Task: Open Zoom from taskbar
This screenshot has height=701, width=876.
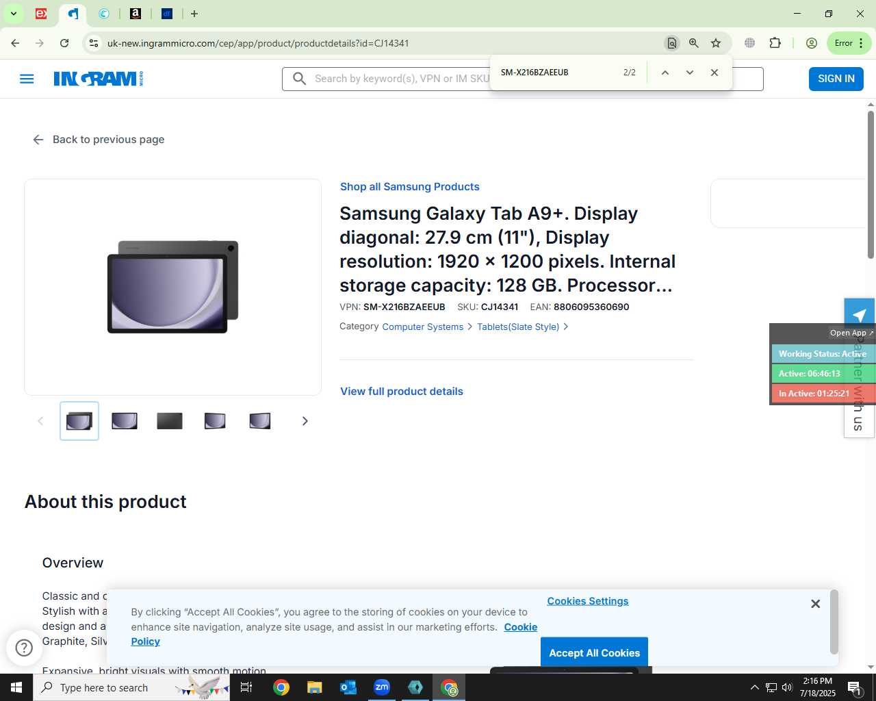Action: 382,687
